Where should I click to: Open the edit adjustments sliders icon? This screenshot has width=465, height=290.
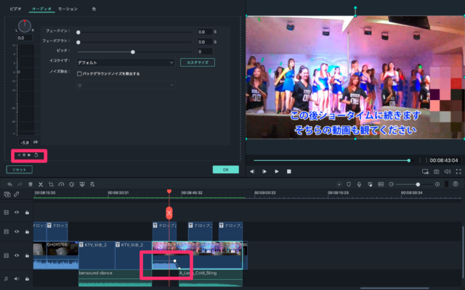point(92,184)
